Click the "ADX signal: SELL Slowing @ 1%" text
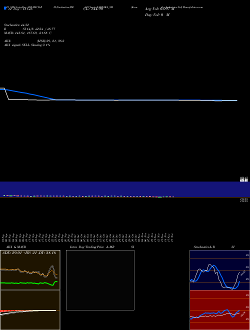250x330 pixels. click(27, 45)
